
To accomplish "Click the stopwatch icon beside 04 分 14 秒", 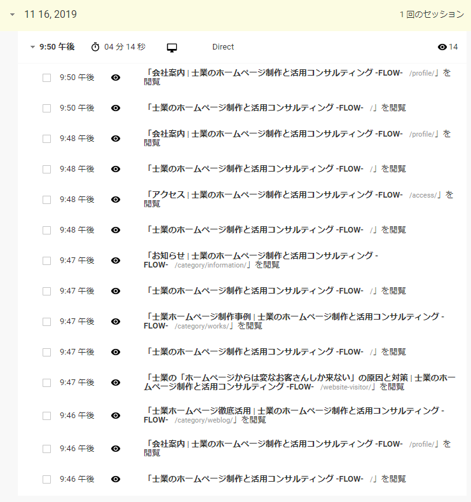I will click(x=95, y=47).
